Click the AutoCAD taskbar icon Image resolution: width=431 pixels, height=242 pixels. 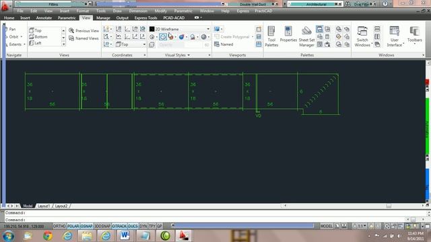point(183,236)
